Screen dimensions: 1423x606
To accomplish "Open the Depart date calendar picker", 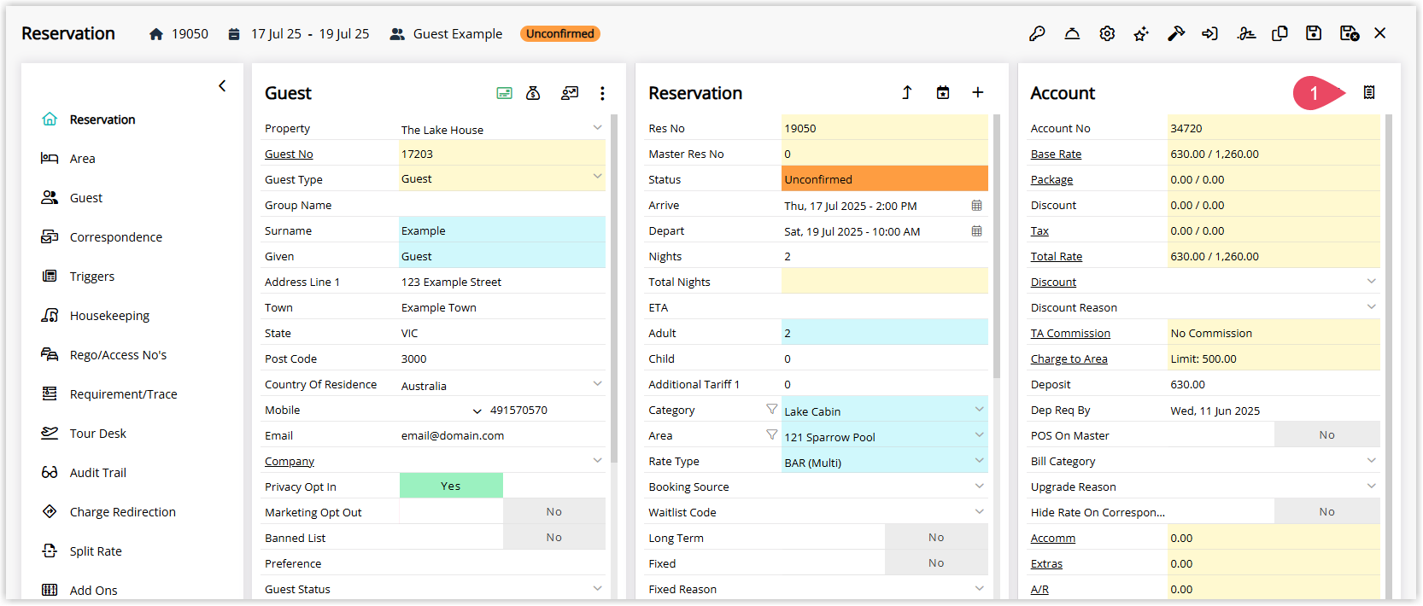I will point(976,231).
